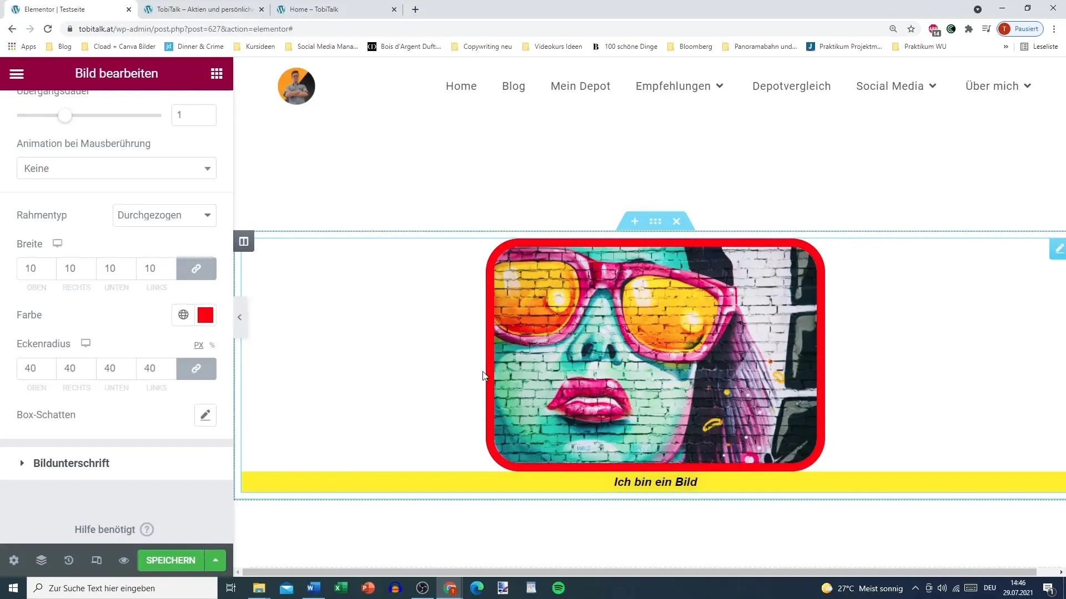Click the Hilfe benötigt link
Screen dimensions: 1066x599
(x=105, y=530)
